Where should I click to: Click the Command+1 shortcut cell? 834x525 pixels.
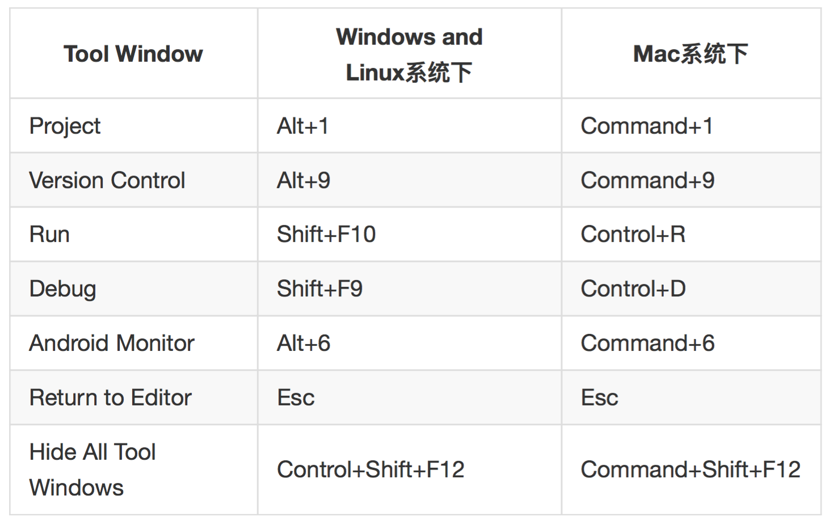[647, 126]
